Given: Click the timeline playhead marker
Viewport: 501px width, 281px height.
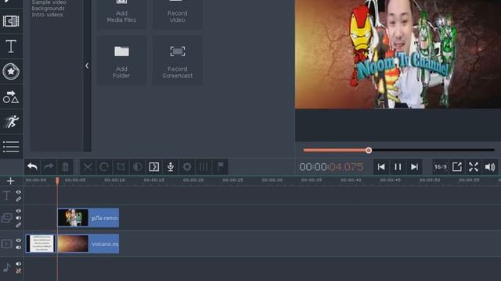Looking at the screenshot, I should coord(57,180).
